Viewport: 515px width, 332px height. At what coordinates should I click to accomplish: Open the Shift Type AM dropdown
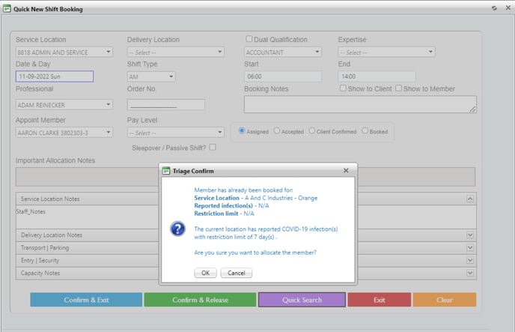pos(151,76)
